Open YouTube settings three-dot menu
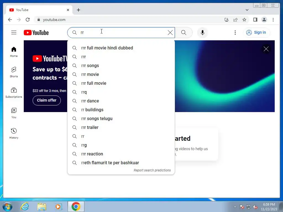 (x=235, y=33)
